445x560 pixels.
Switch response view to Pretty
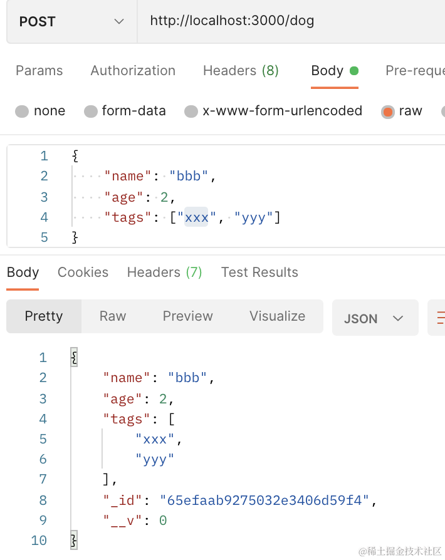44,316
